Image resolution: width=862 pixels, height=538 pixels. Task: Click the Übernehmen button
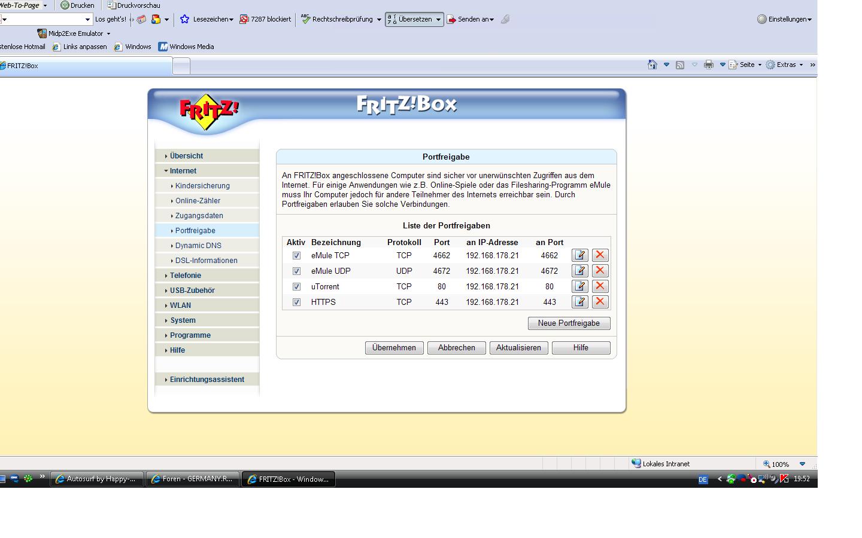[394, 347]
